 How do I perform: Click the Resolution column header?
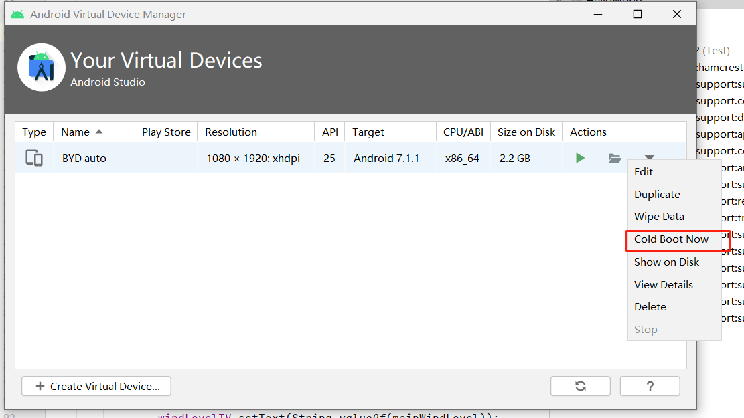256,132
